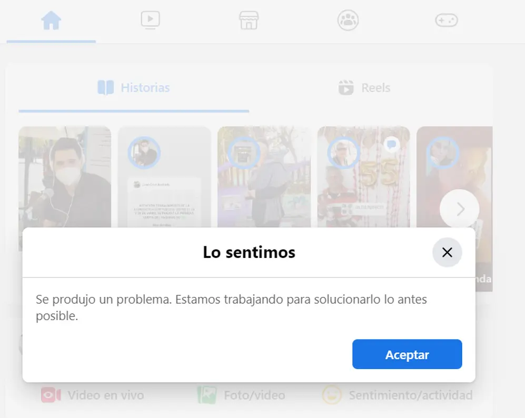Click profile avatar on gray hoodie story
The image size is (525, 418).
tap(244, 153)
